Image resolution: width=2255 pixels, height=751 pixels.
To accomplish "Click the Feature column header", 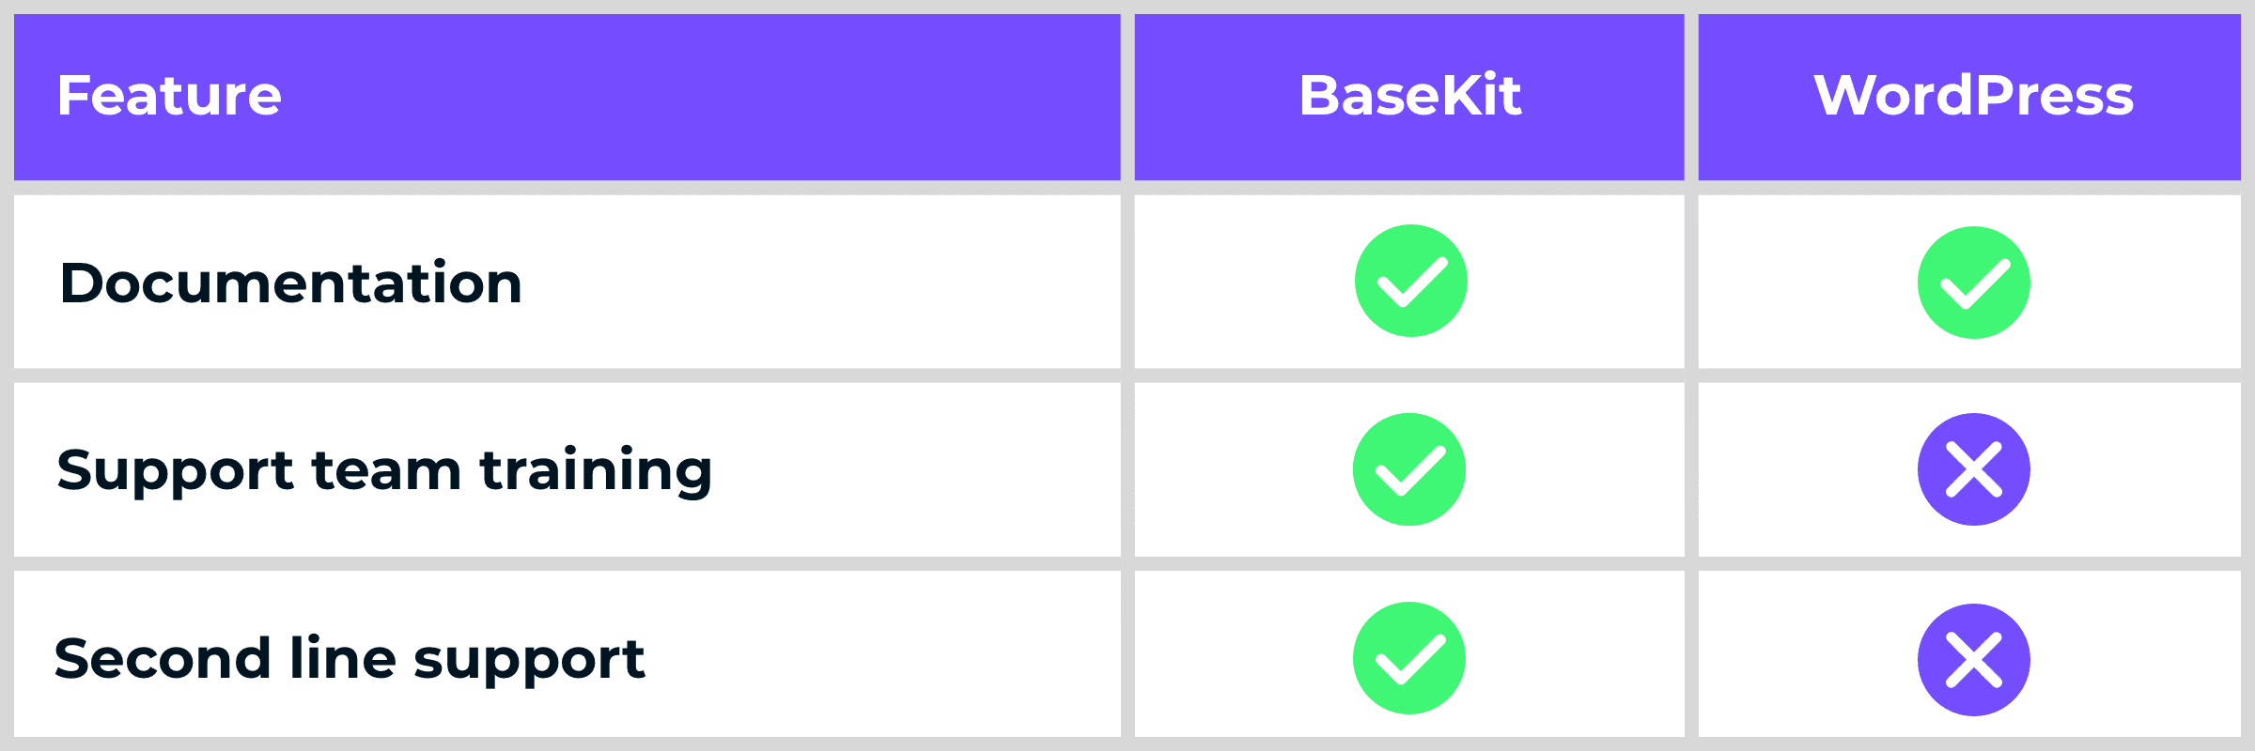I will (x=169, y=96).
